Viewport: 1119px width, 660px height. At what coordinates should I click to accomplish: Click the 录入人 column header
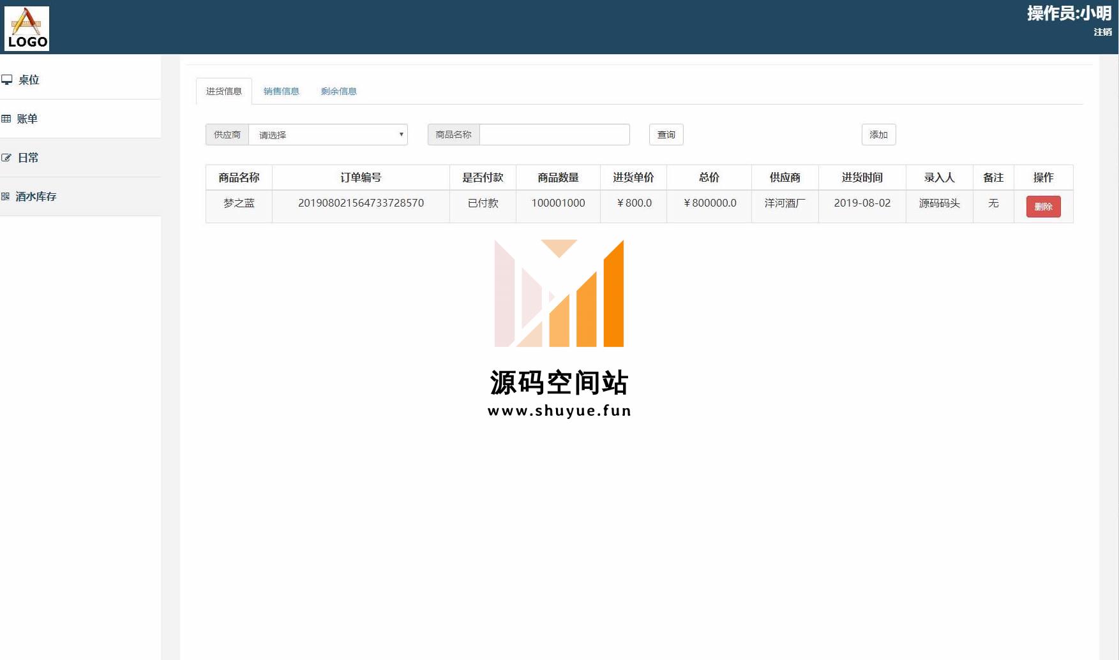coord(940,177)
